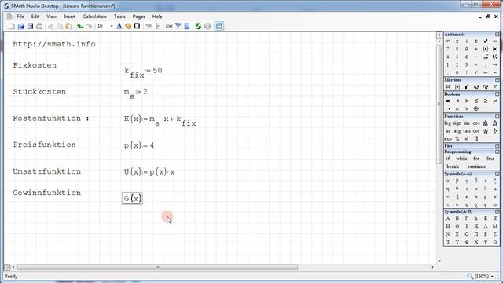The width and height of the screenshot is (503, 283).
Task: Insert the Boolean XOR operator
Action: (x=476, y=109)
